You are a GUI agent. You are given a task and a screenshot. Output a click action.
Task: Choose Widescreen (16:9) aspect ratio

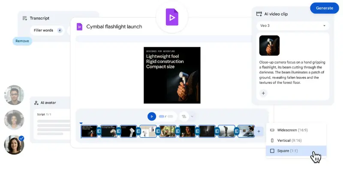pyautogui.click(x=296, y=130)
